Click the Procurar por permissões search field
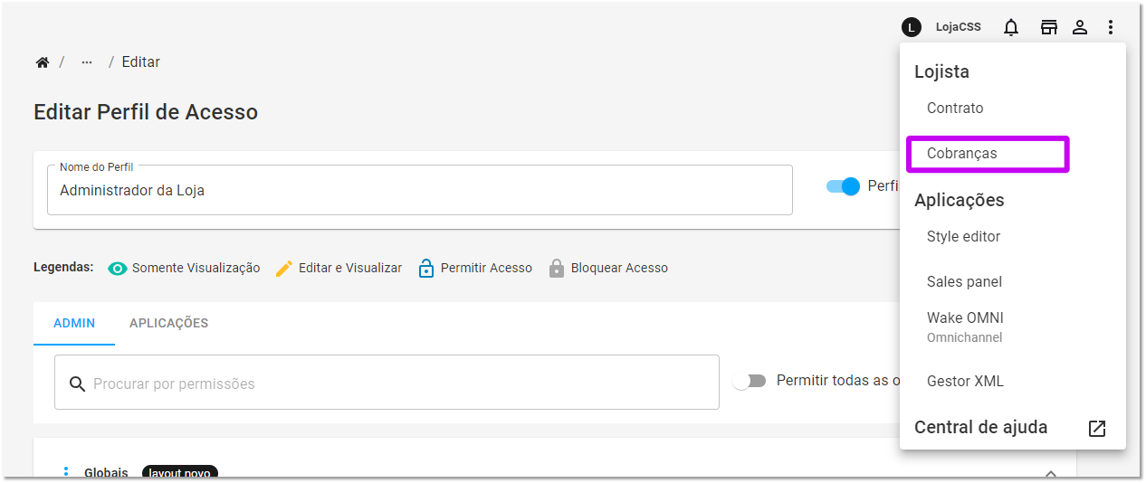 coord(387,382)
